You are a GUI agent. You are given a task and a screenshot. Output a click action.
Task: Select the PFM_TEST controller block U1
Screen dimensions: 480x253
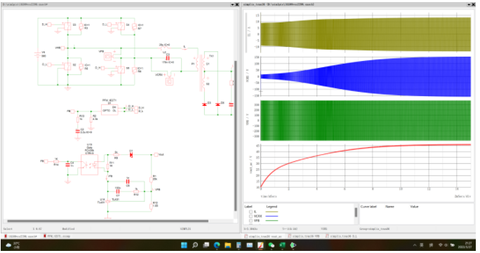109,109
